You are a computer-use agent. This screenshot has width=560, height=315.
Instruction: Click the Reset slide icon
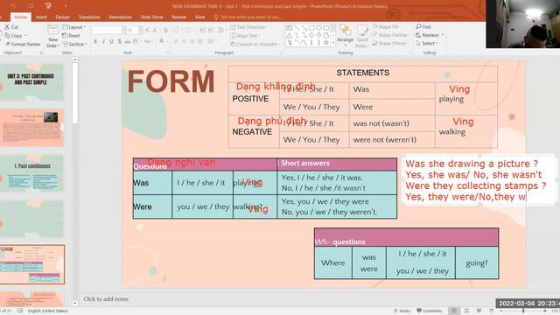71,36
